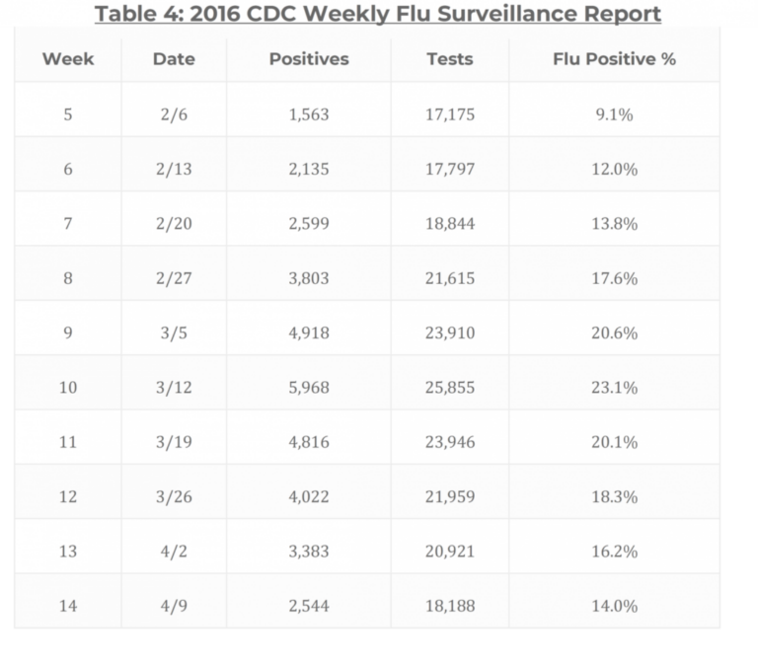Select the 3/19 date cell
758x665 pixels.
[174, 442]
